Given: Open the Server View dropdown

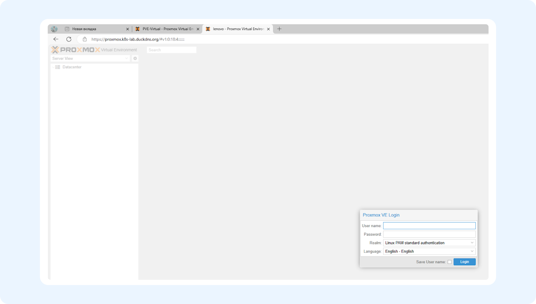Looking at the screenshot, I should pyautogui.click(x=90, y=58).
